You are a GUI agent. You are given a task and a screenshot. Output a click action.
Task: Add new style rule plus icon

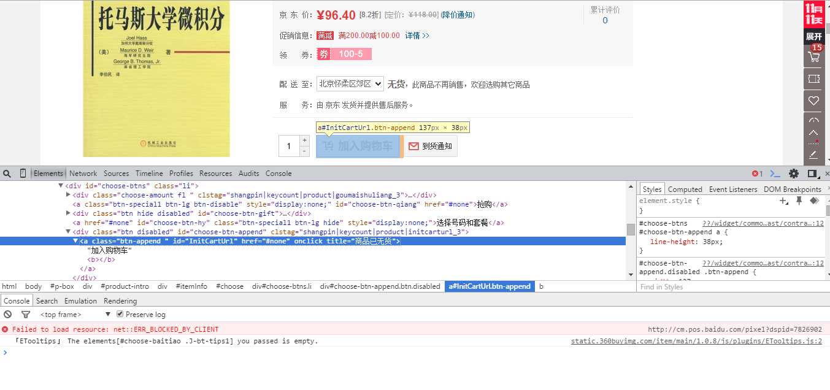[784, 201]
